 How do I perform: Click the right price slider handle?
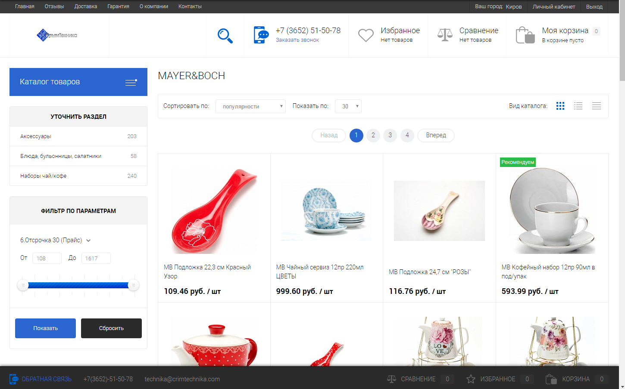click(x=134, y=285)
